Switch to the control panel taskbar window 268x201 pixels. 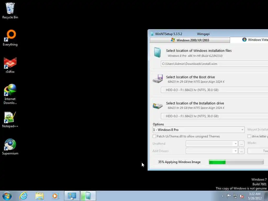72,196
